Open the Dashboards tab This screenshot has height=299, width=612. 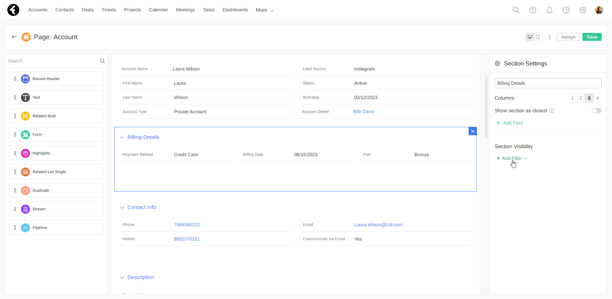[x=235, y=10]
